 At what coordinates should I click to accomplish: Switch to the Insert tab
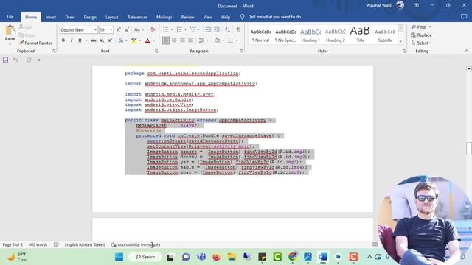pyautogui.click(x=51, y=17)
